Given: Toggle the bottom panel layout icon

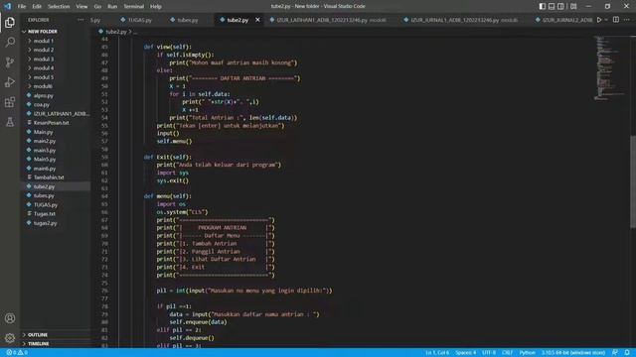Looking at the screenshot, I should coord(552,6).
